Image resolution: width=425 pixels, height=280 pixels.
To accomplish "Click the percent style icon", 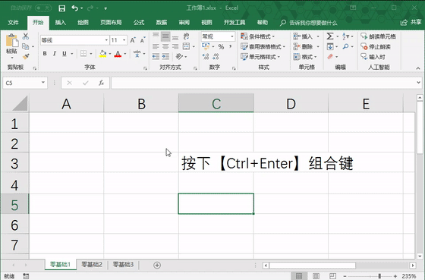I will pos(221,46).
